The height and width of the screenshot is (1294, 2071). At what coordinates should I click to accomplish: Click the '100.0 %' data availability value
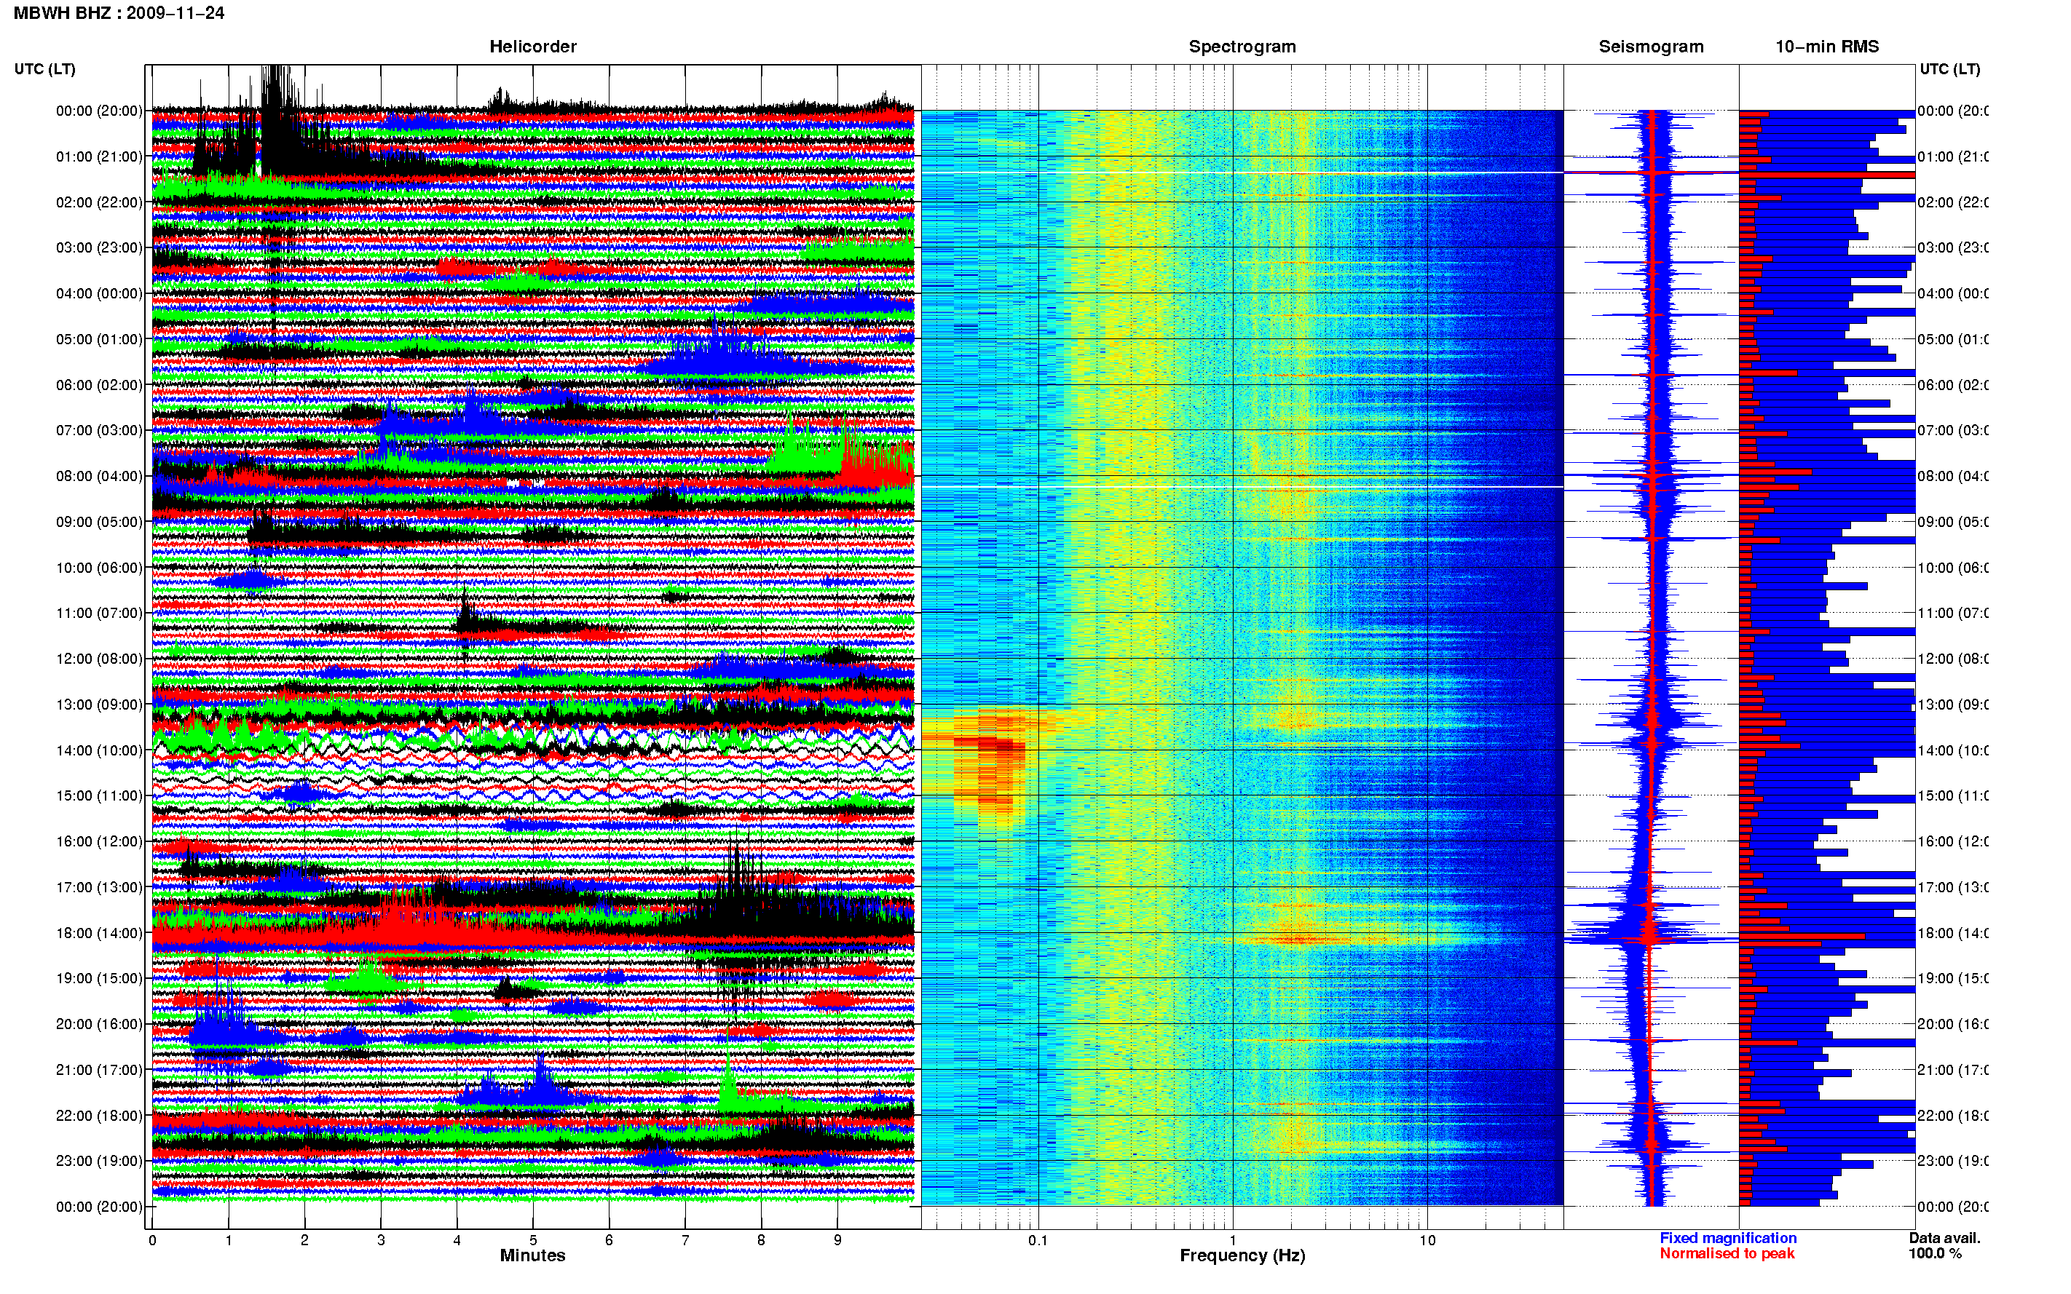click(1935, 1254)
